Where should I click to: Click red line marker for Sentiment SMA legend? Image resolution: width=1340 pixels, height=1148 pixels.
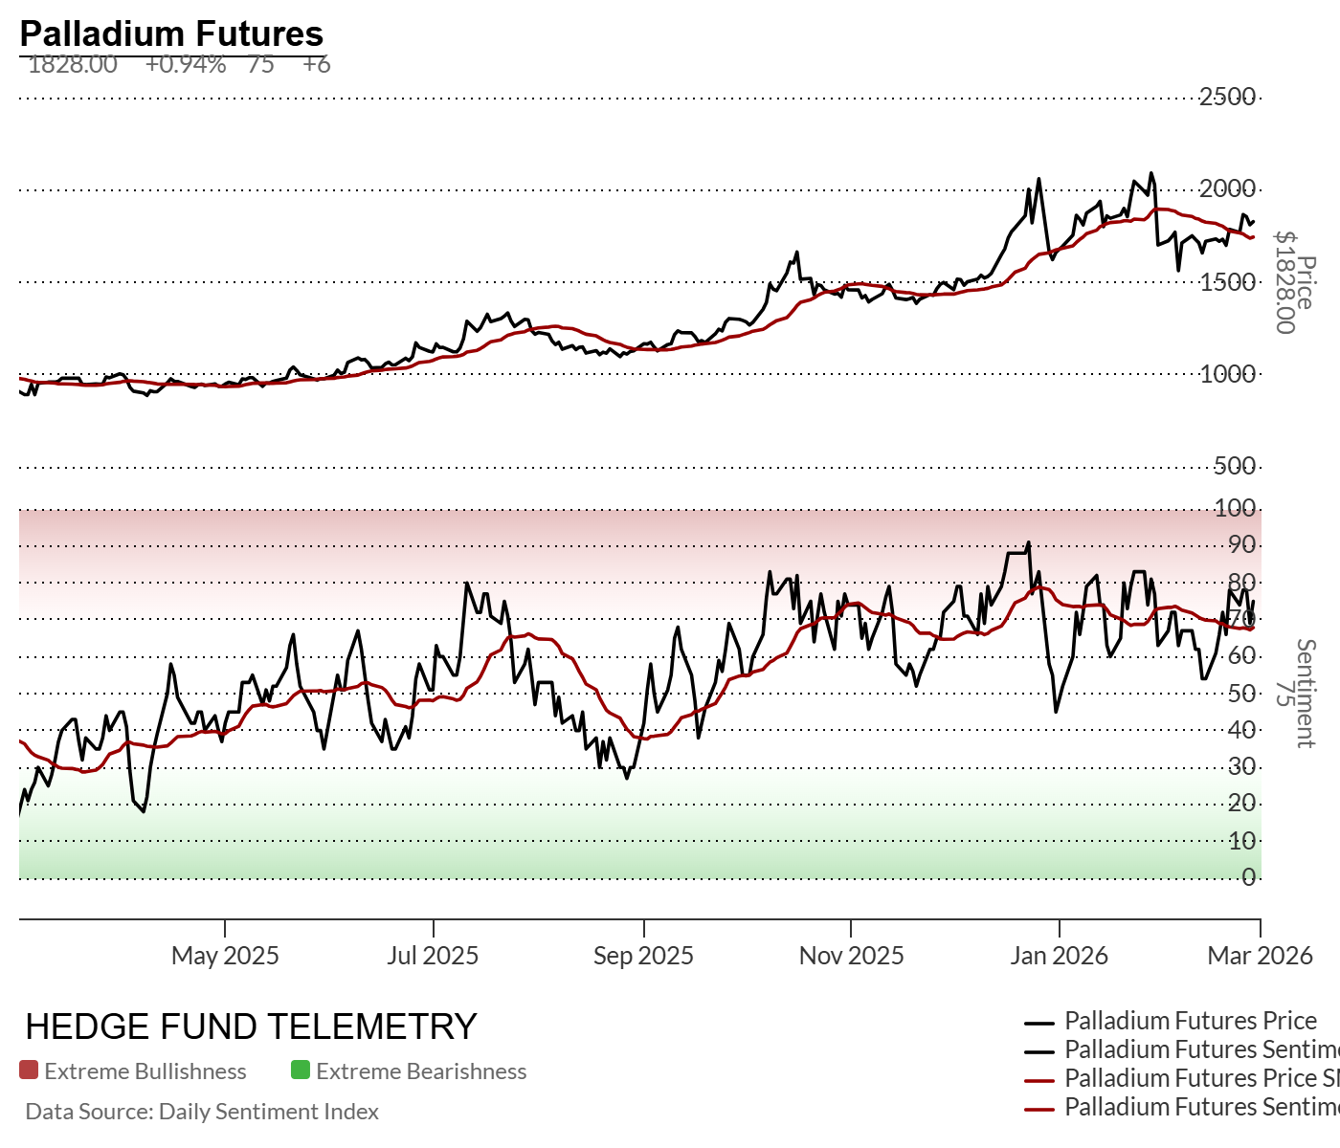[x=1039, y=1109]
